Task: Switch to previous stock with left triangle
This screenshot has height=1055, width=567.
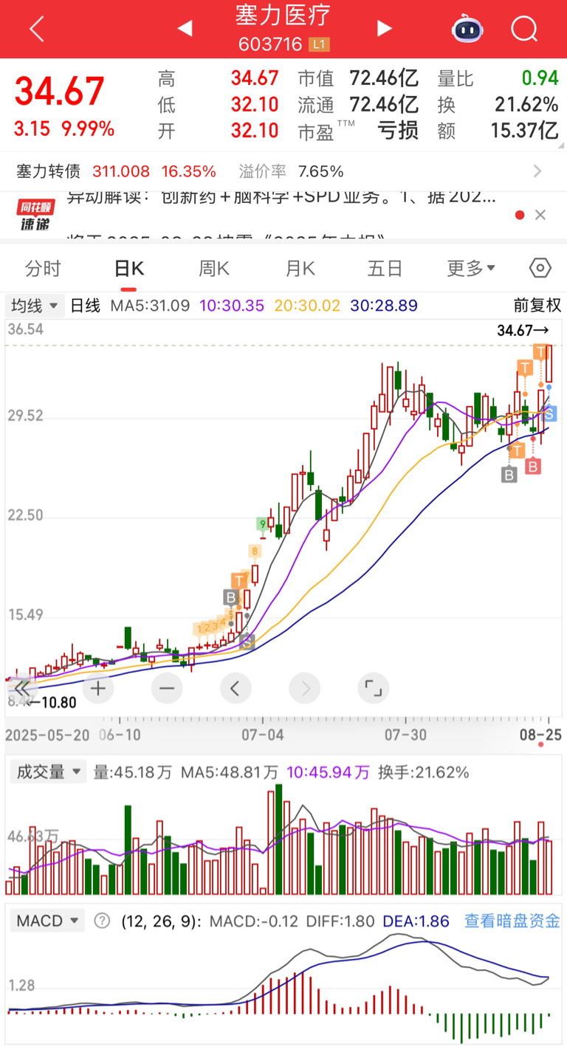Action: 185,29
